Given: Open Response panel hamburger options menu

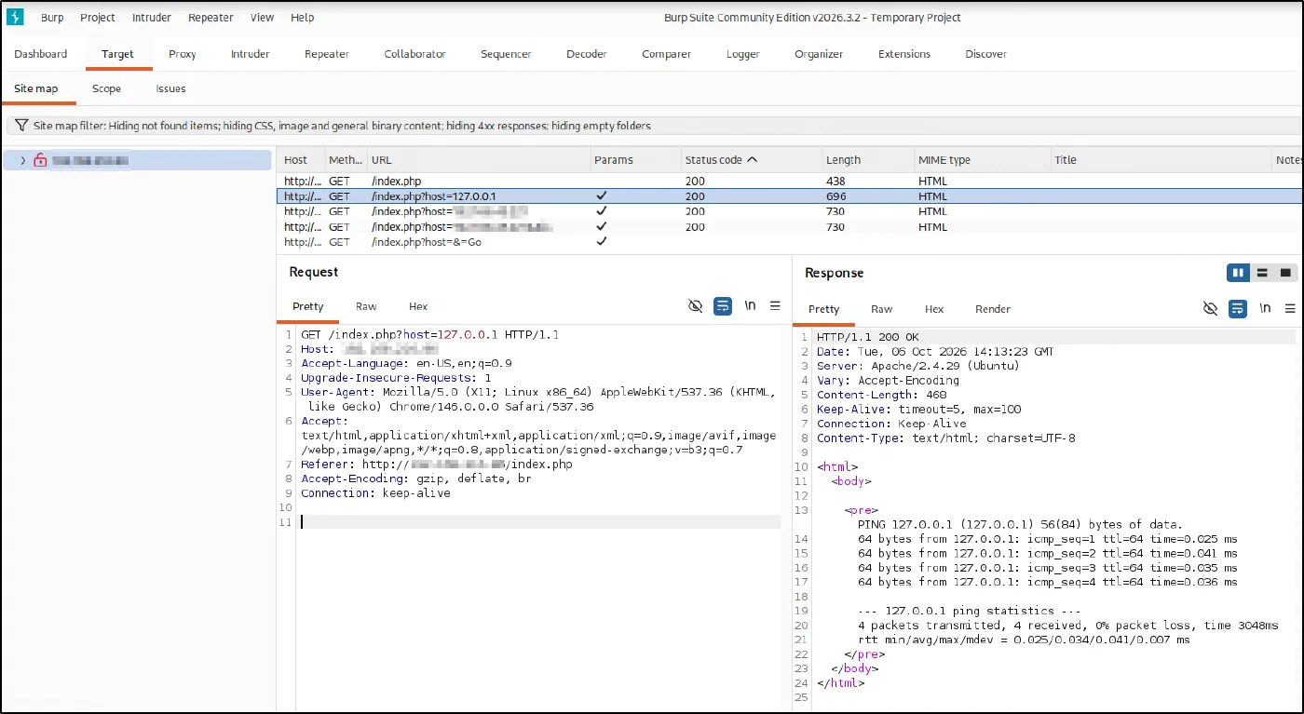Looking at the screenshot, I should point(1290,308).
